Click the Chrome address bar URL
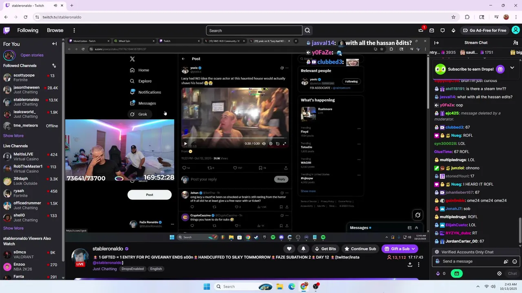The height and width of the screenshot is (293, 522). [62, 17]
